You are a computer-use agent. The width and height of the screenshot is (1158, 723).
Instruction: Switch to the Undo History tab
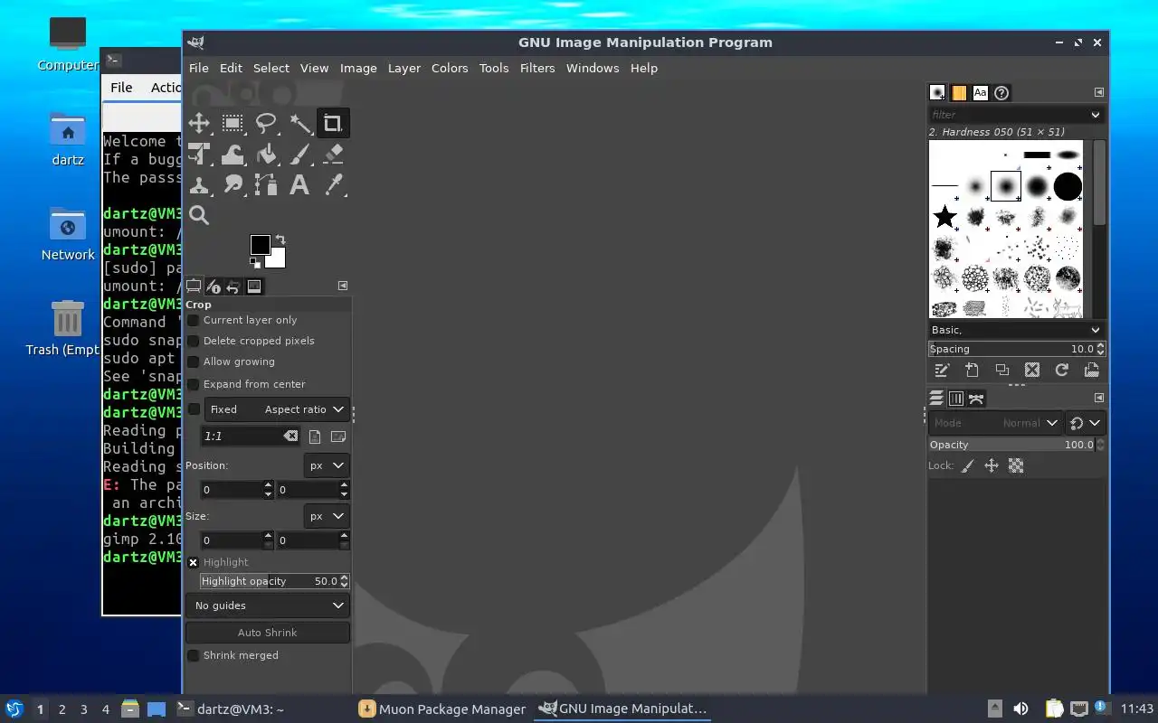click(x=233, y=286)
